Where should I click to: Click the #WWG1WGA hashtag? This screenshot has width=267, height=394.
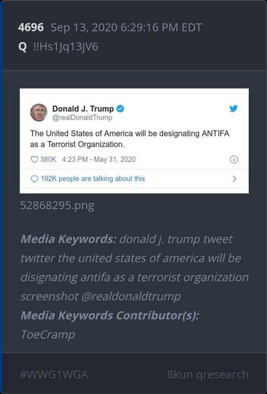coord(54,374)
